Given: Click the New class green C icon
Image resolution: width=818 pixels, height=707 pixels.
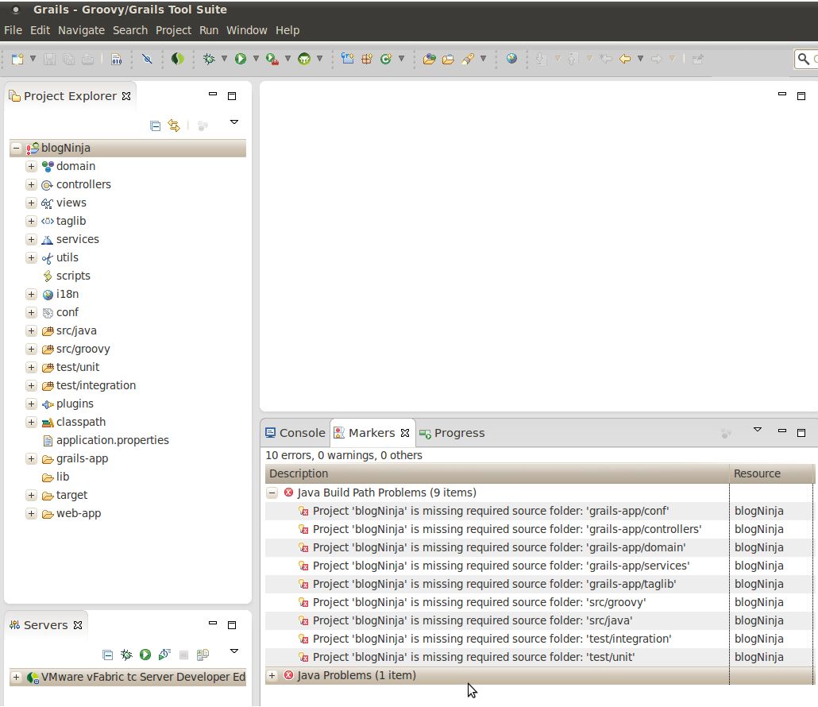Looking at the screenshot, I should pos(386,59).
